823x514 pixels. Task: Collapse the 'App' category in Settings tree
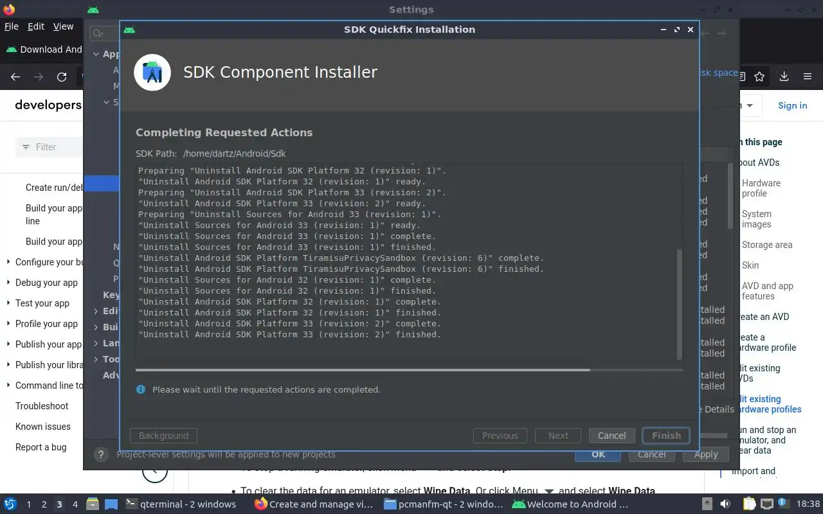pos(96,55)
